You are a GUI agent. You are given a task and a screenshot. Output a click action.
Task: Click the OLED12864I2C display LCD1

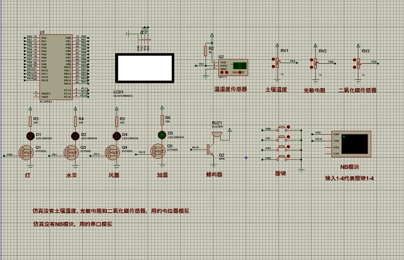tap(145, 67)
